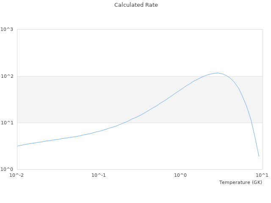This screenshot has width=271, height=203.
Task: Select the 10^0 label on the y-axis
Action: [x=7, y=169]
